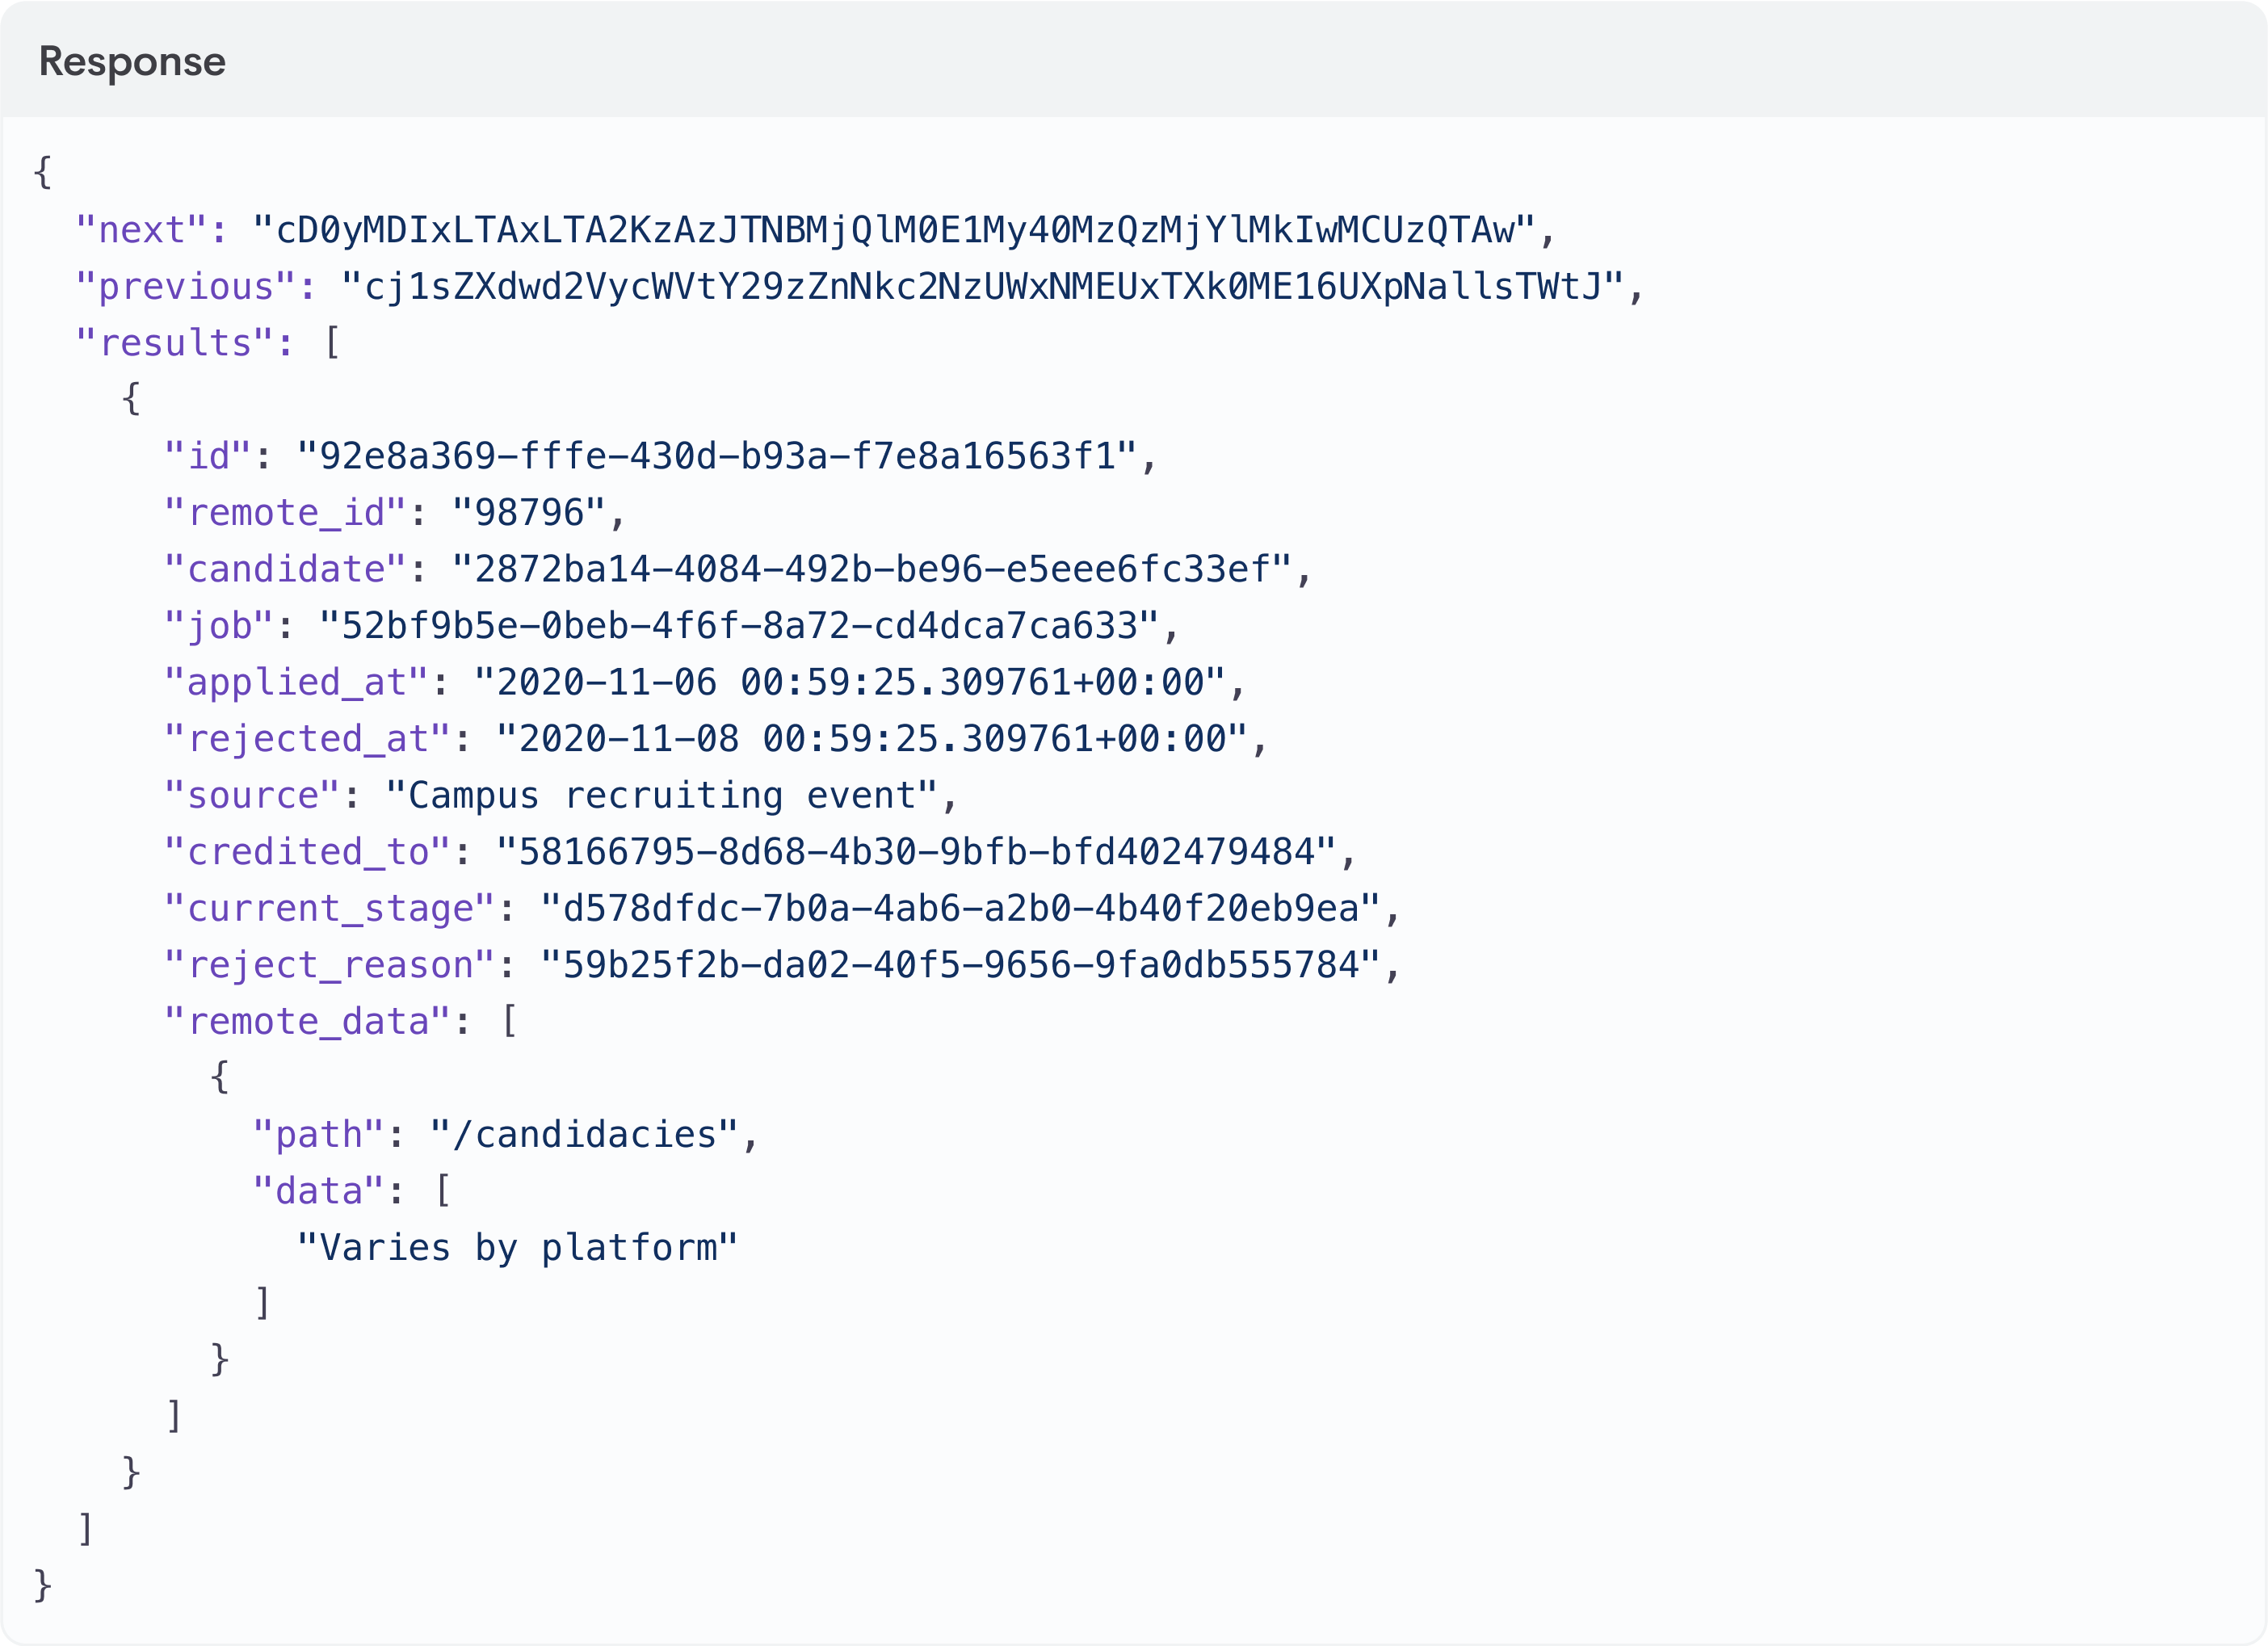Click the remote_id value "98796"

tap(528, 513)
